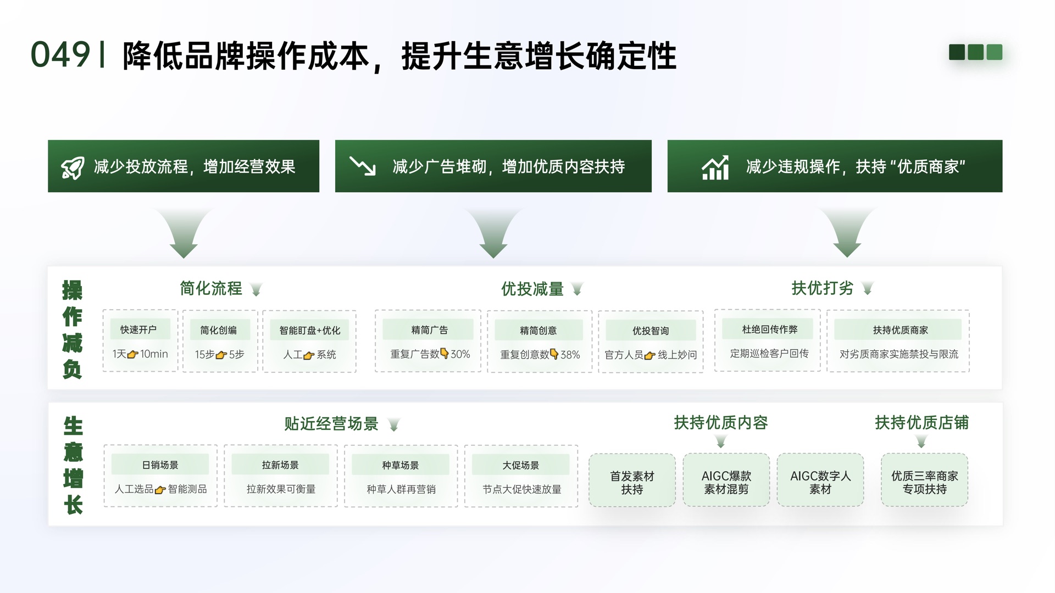Viewport: 1055px width, 593px height.
Task: Select the 减少违规操作 扶持优质商家 banner
Action: [835, 166]
